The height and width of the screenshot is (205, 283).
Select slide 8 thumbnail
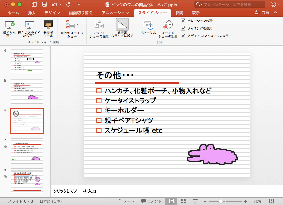[27, 181]
